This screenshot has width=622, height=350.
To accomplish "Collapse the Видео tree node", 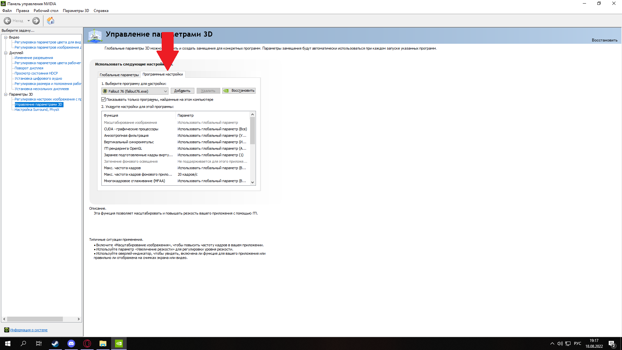I will pos(6,37).
